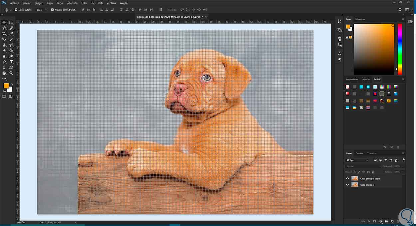Select the Horizontal Type tool
Screen dimensions: 416x226
click(11, 62)
